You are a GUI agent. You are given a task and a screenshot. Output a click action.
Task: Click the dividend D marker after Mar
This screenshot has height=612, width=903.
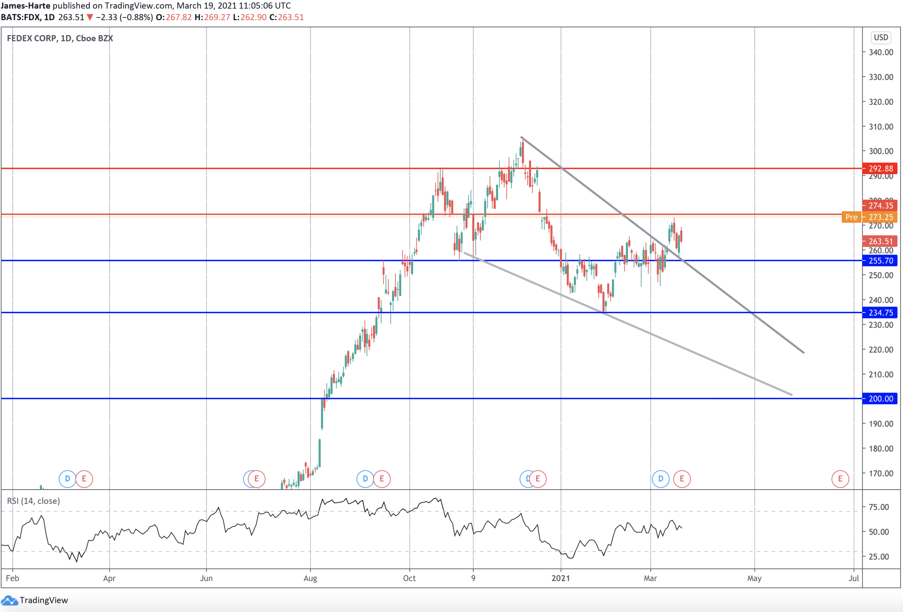coord(660,479)
